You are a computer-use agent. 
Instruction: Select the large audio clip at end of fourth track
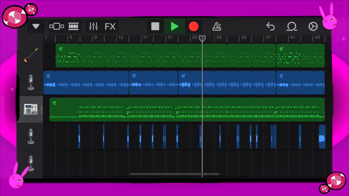(322, 136)
